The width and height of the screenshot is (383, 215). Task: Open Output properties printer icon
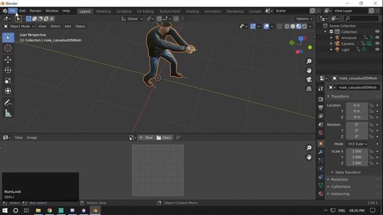[321, 107]
